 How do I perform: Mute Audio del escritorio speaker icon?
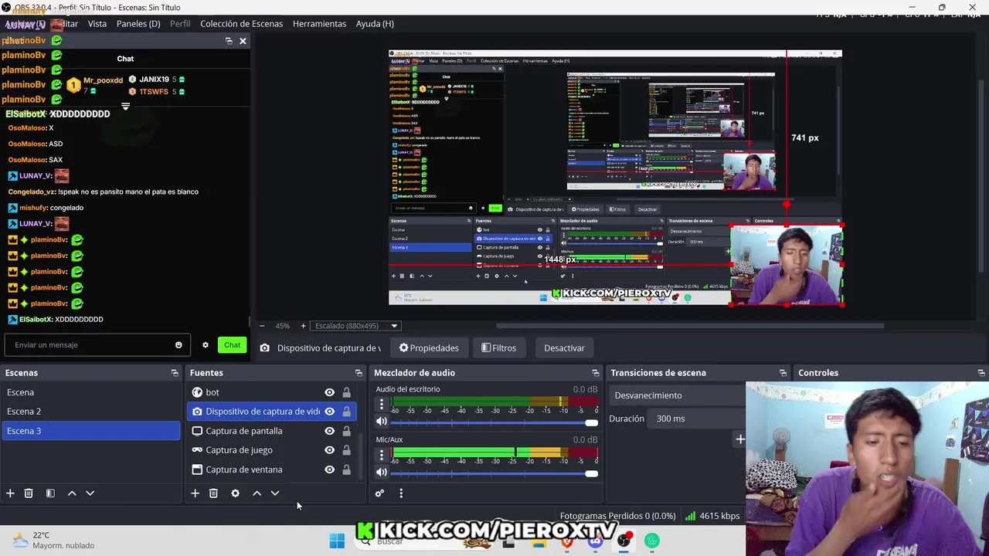point(382,422)
